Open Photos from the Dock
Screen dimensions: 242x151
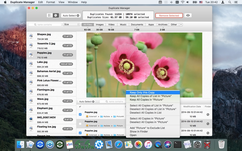tap(138, 145)
